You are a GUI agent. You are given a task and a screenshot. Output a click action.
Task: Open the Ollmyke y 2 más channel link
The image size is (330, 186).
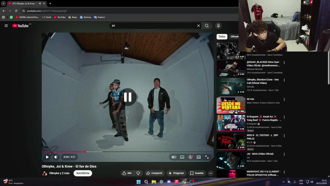tap(59, 173)
